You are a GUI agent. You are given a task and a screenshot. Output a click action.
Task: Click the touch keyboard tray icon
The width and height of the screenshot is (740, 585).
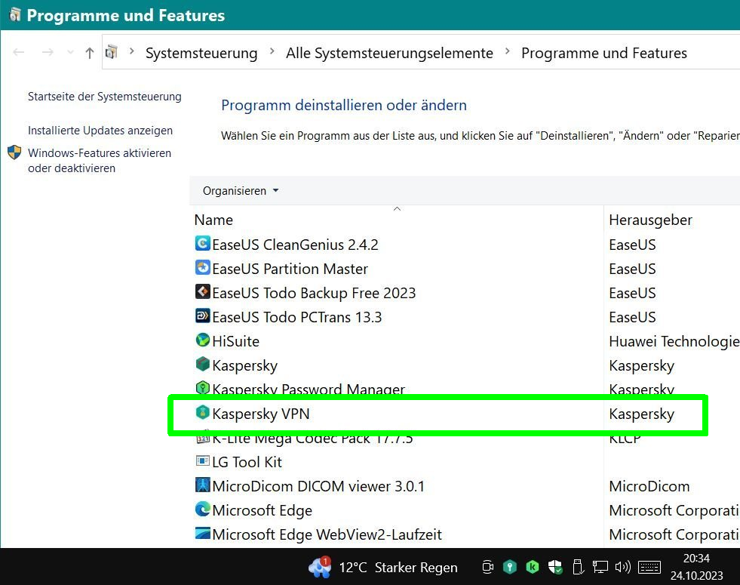(649, 567)
